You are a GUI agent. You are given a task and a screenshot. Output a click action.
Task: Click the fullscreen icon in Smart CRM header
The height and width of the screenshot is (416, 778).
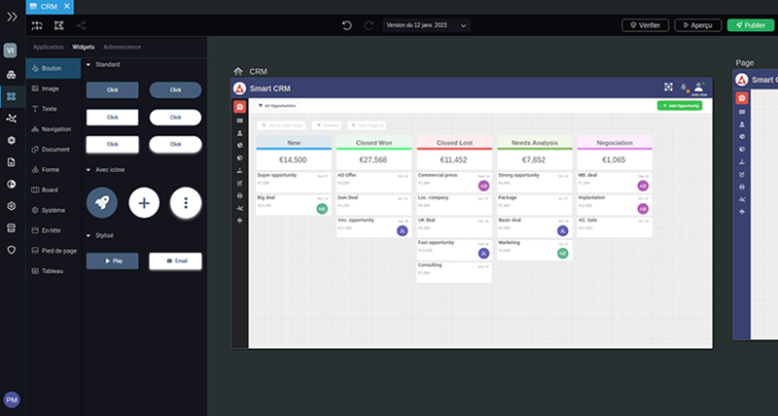pos(668,87)
